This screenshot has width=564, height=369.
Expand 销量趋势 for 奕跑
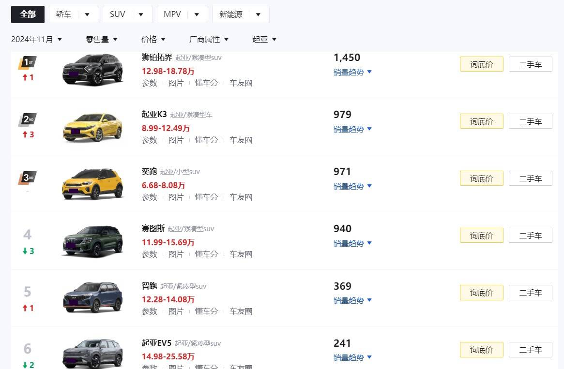pos(352,186)
